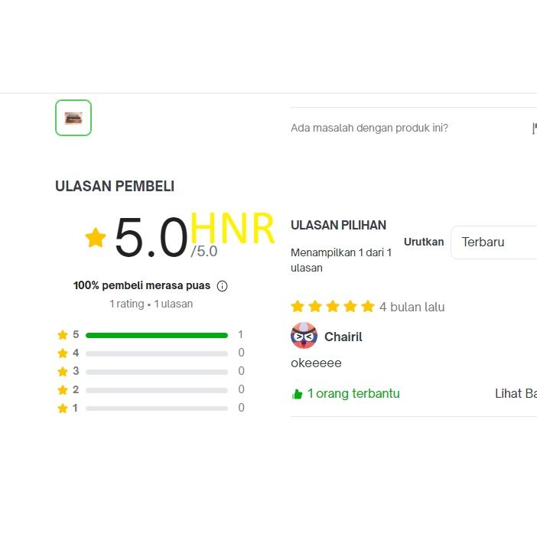537x537 pixels.
Task: Click Chairil's profile avatar
Action: click(x=304, y=336)
